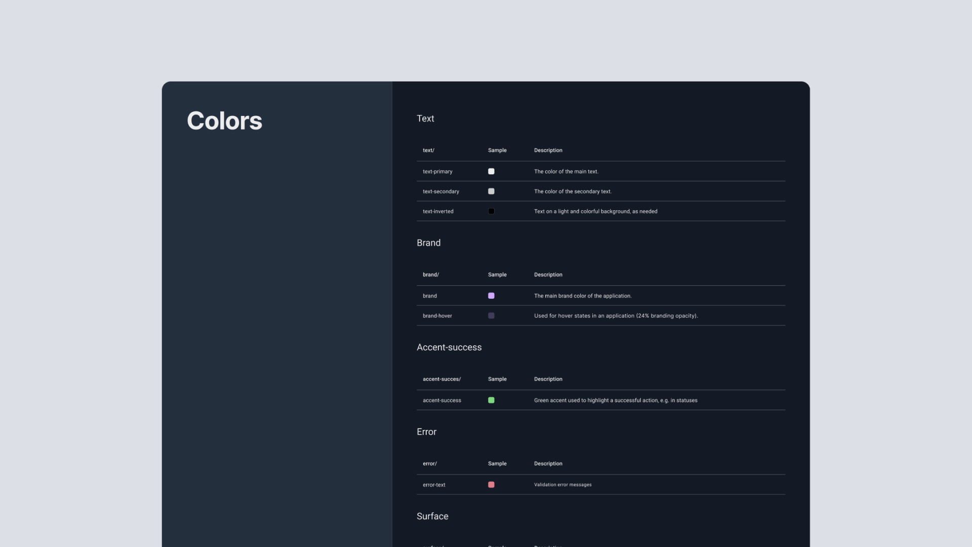The height and width of the screenshot is (547, 972).
Task: Select the green accent-success sample swatch
Action: [x=491, y=400]
